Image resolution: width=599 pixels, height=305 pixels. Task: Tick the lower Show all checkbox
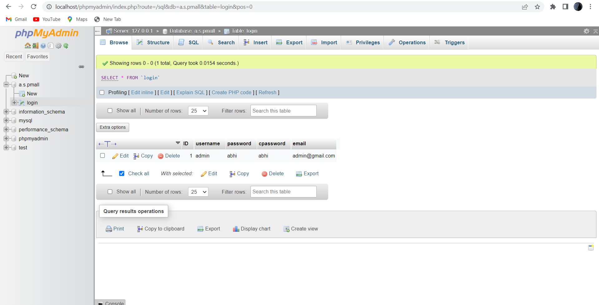(x=110, y=192)
